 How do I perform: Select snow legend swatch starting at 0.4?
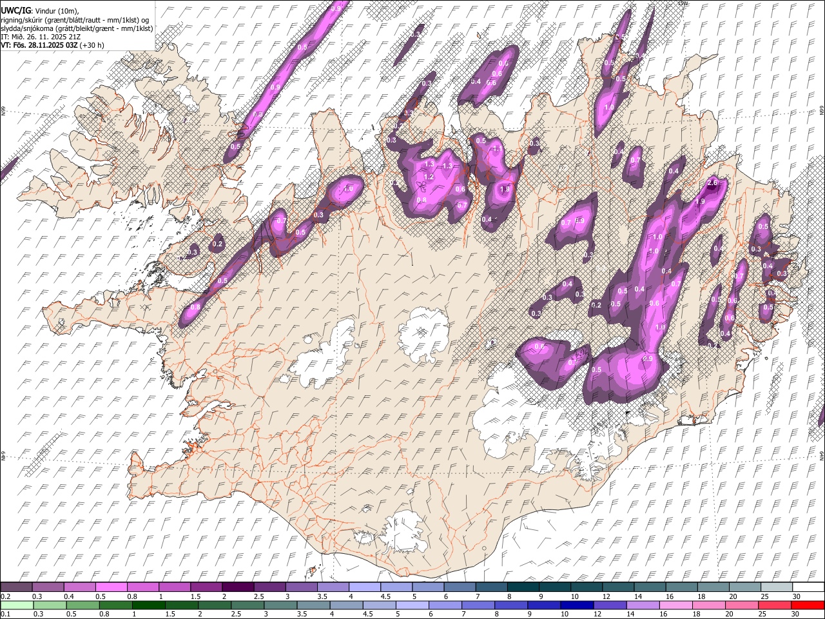coord(80,587)
